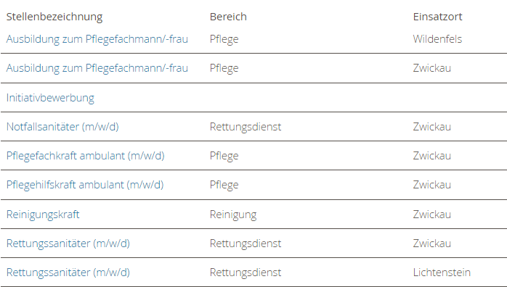The width and height of the screenshot is (507, 287).
Task: Click the Einsatzort column header
Action: (x=437, y=17)
